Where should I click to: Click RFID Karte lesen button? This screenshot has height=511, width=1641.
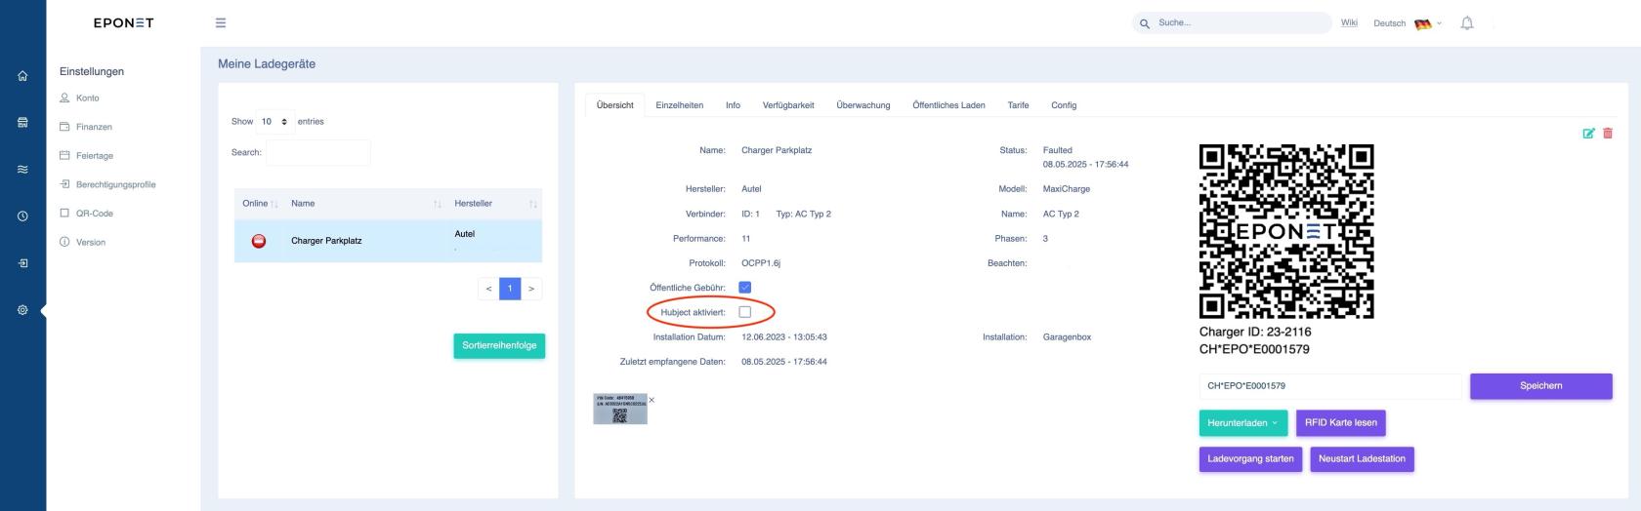point(1341,423)
